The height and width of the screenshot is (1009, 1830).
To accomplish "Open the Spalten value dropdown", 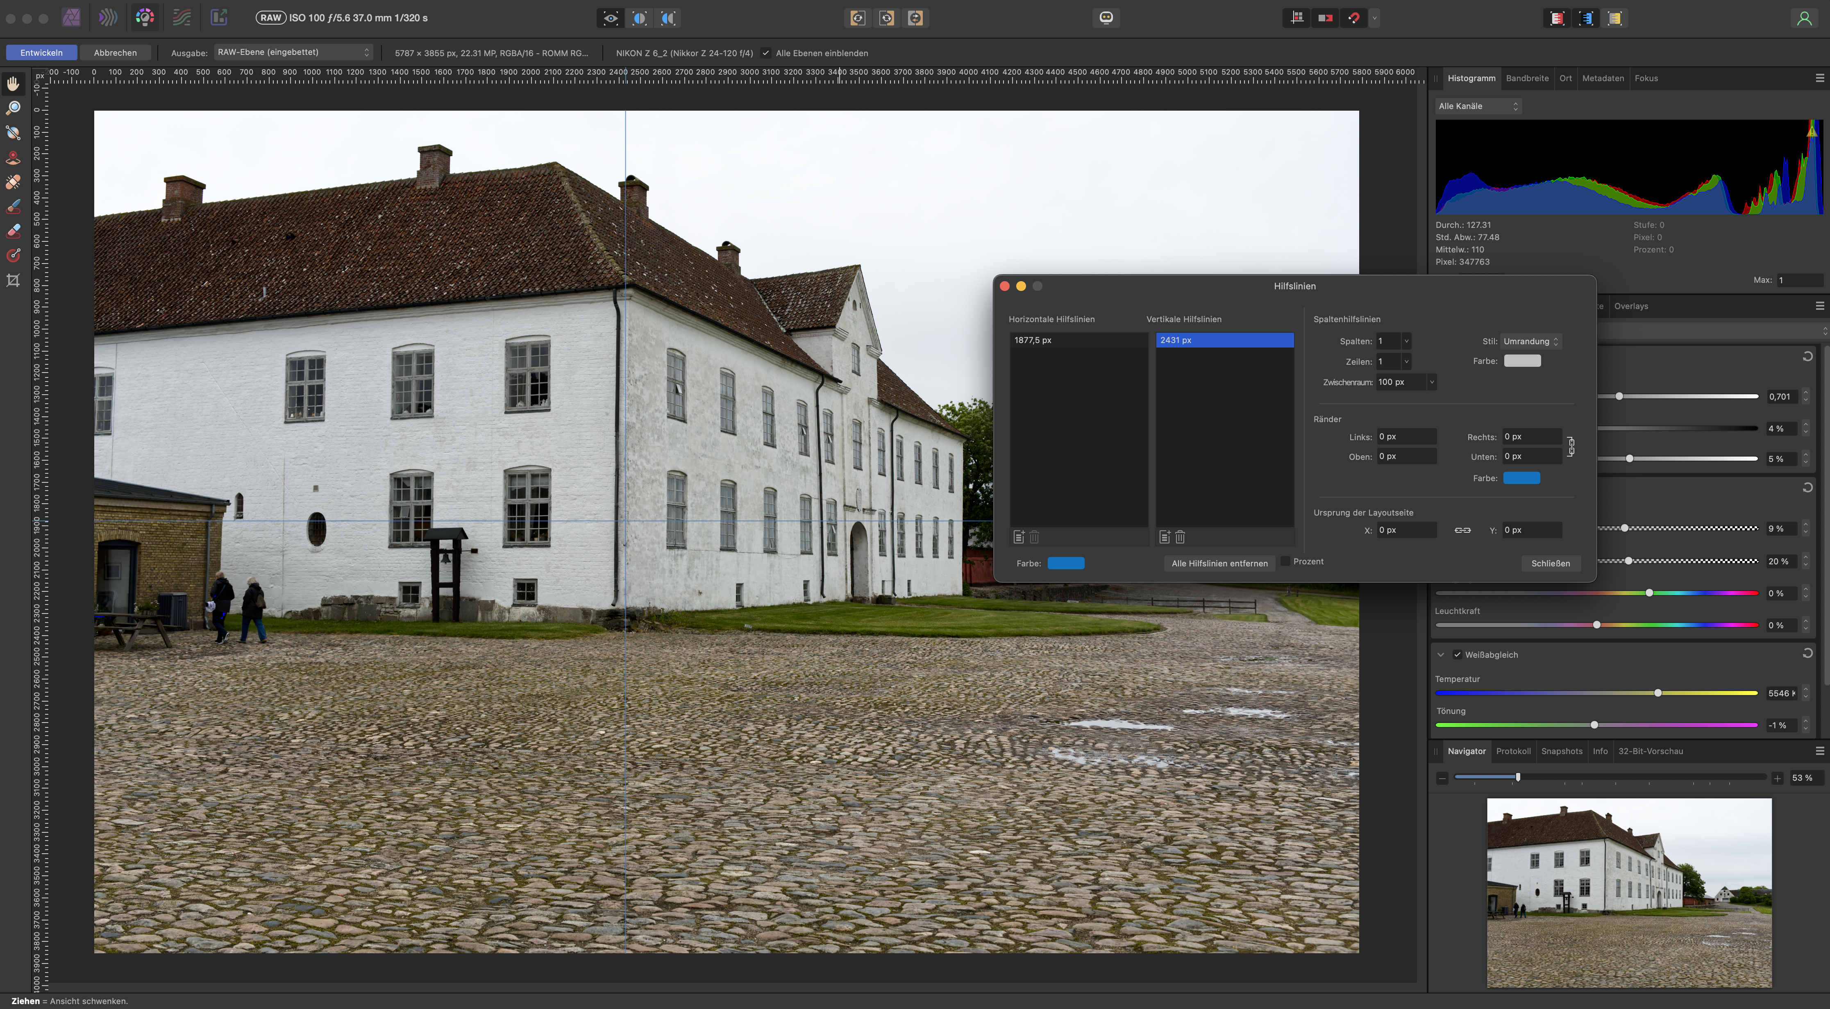I will click(x=1406, y=341).
